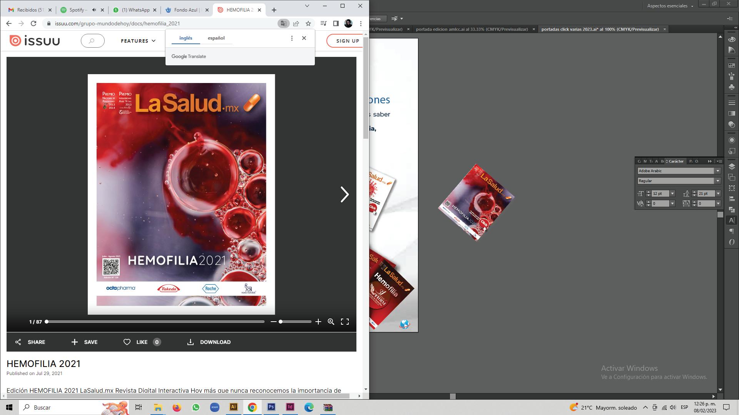Go to next page with right arrow
The width and height of the screenshot is (739, 415).
[344, 194]
